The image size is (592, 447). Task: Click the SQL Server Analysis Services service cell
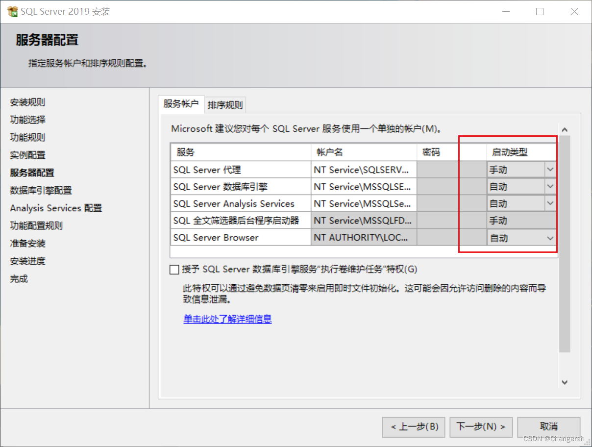tap(241, 203)
